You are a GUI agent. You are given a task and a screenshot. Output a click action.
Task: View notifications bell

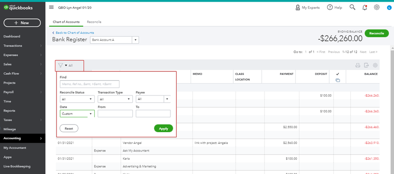point(365,7)
